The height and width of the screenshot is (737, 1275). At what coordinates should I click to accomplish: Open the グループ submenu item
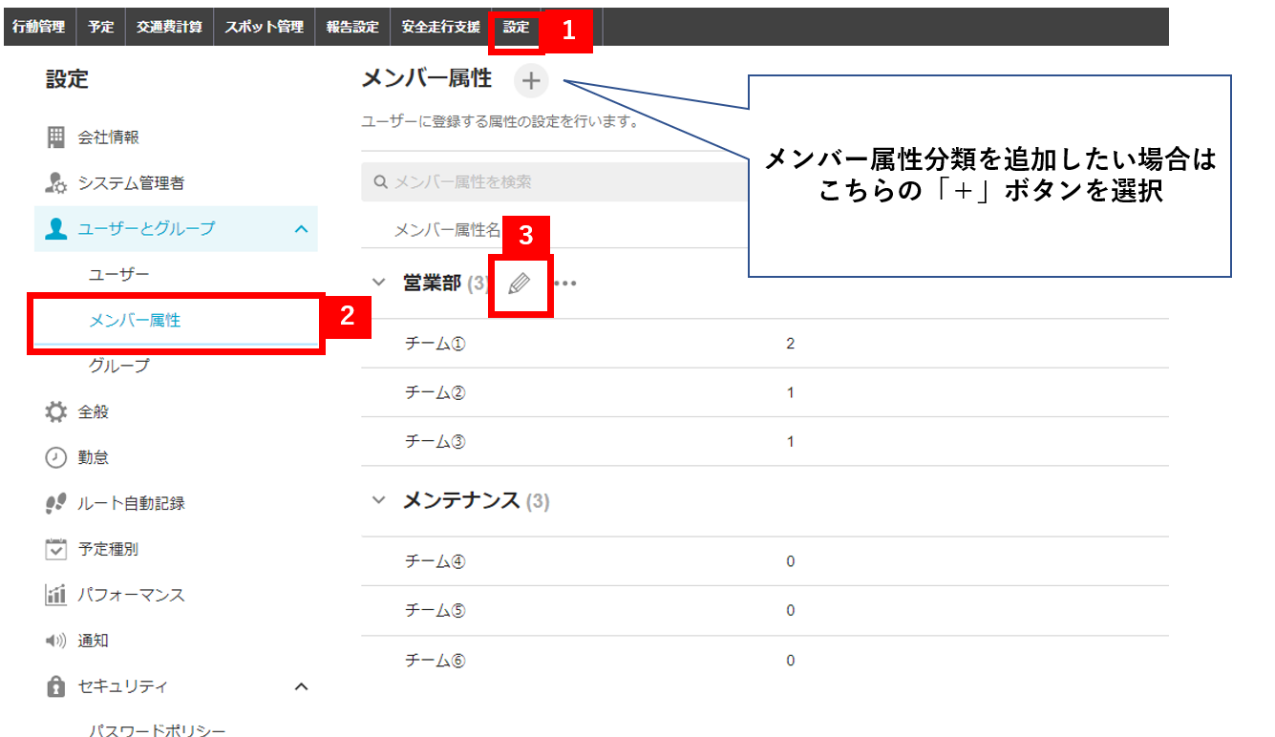click(x=118, y=366)
